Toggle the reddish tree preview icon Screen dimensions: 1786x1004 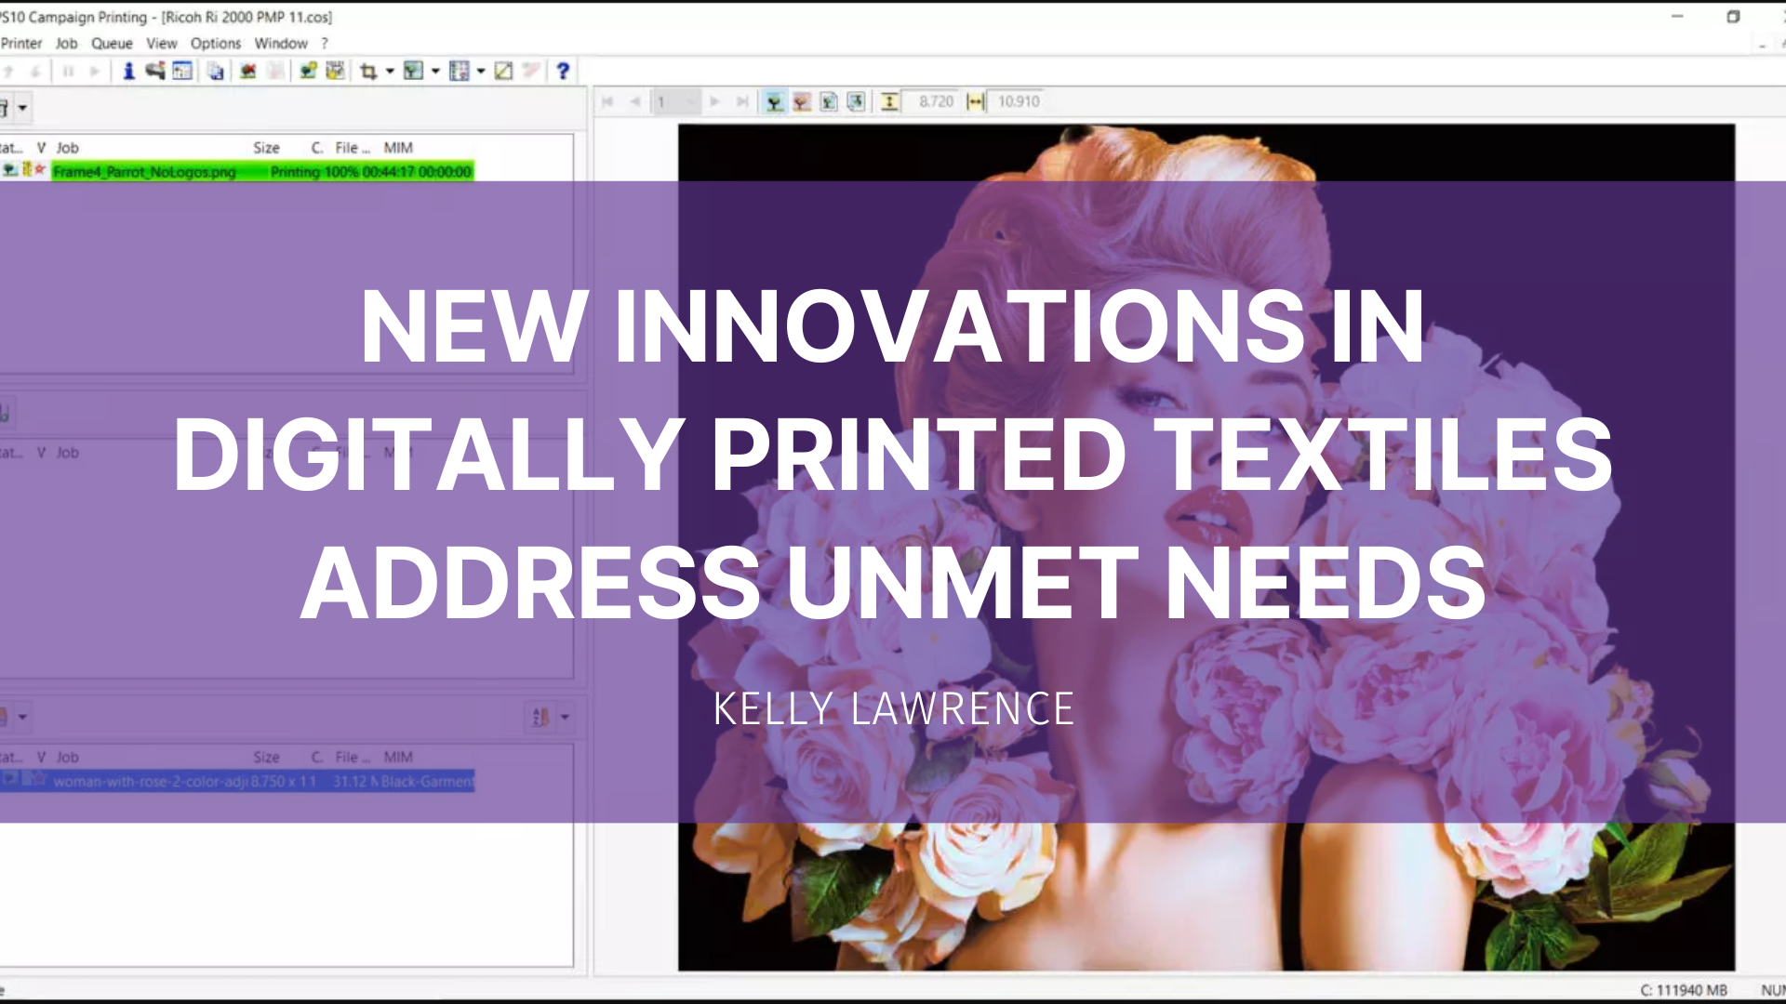point(801,101)
